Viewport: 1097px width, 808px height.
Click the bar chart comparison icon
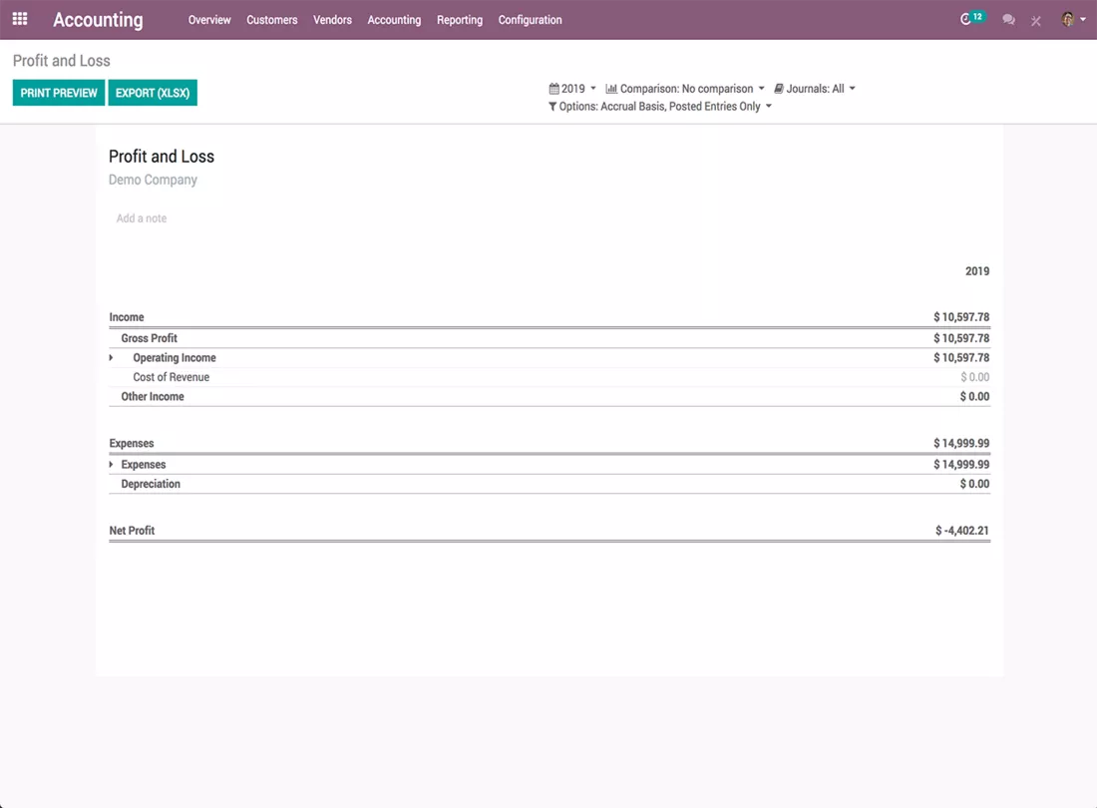point(610,89)
